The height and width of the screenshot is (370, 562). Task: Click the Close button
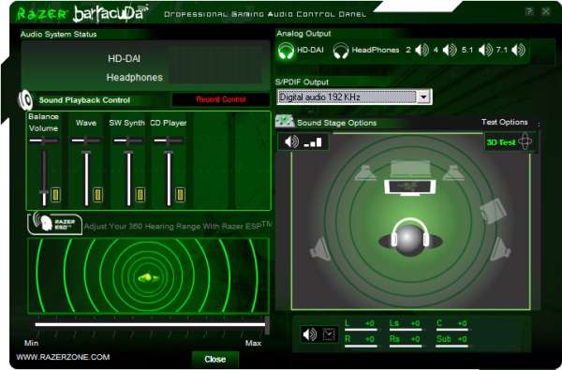pos(215,360)
